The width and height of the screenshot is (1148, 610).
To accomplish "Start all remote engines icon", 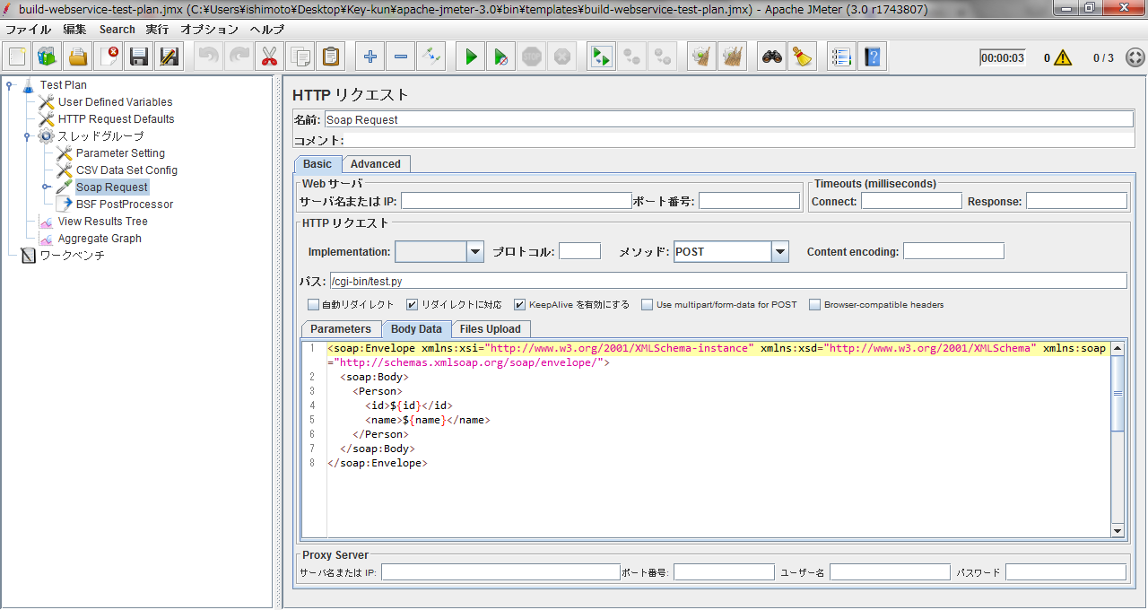I will [x=601, y=57].
